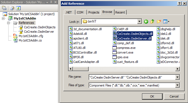The width and height of the screenshot is (188, 103).
Task: Expand the Files of type dropdown
Action: [x=177, y=85]
